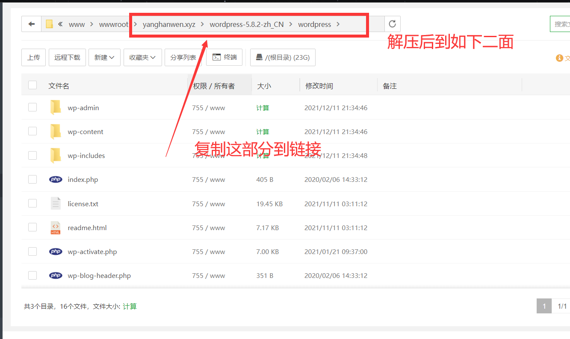Click the 分享列表 button
This screenshot has height=339, width=570.
pos(183,57)
